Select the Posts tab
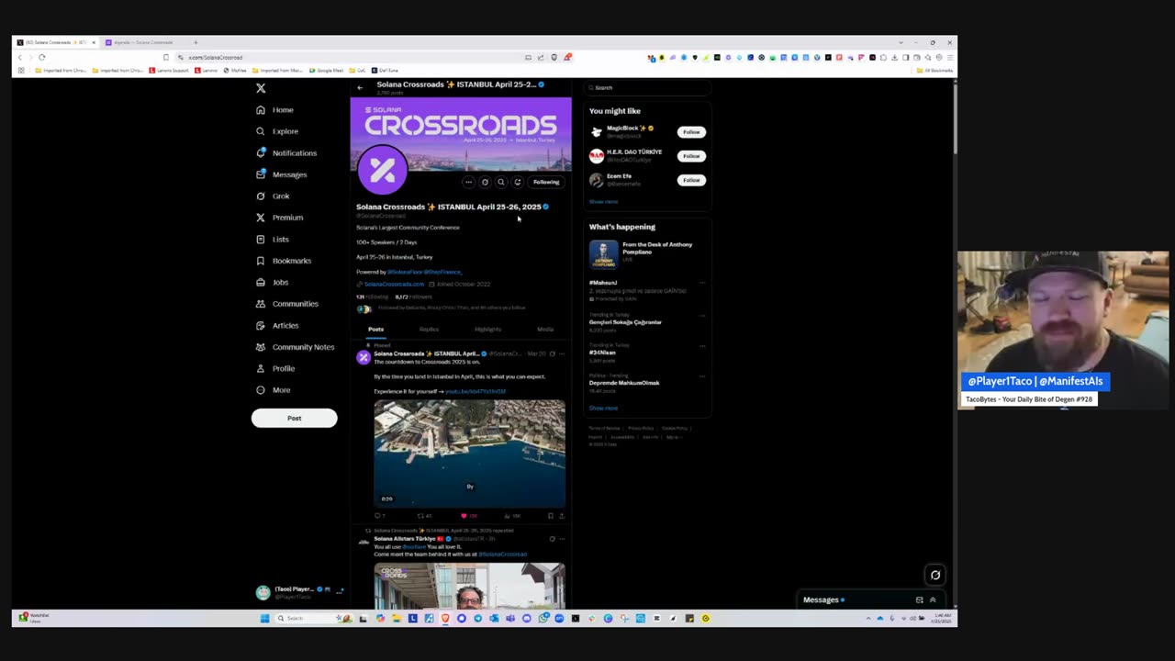1175x661 pixels. (376, 330)
